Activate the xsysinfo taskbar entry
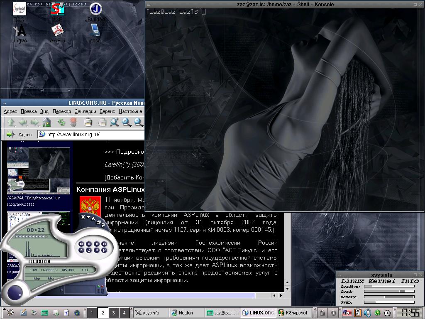Viewport: 425px width, 319px height. point(151,313)
